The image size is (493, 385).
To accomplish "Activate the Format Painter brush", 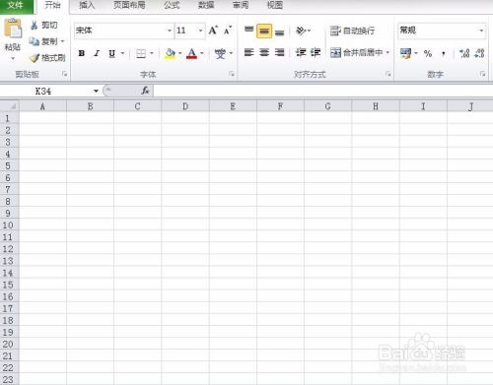I will [35, 58].
